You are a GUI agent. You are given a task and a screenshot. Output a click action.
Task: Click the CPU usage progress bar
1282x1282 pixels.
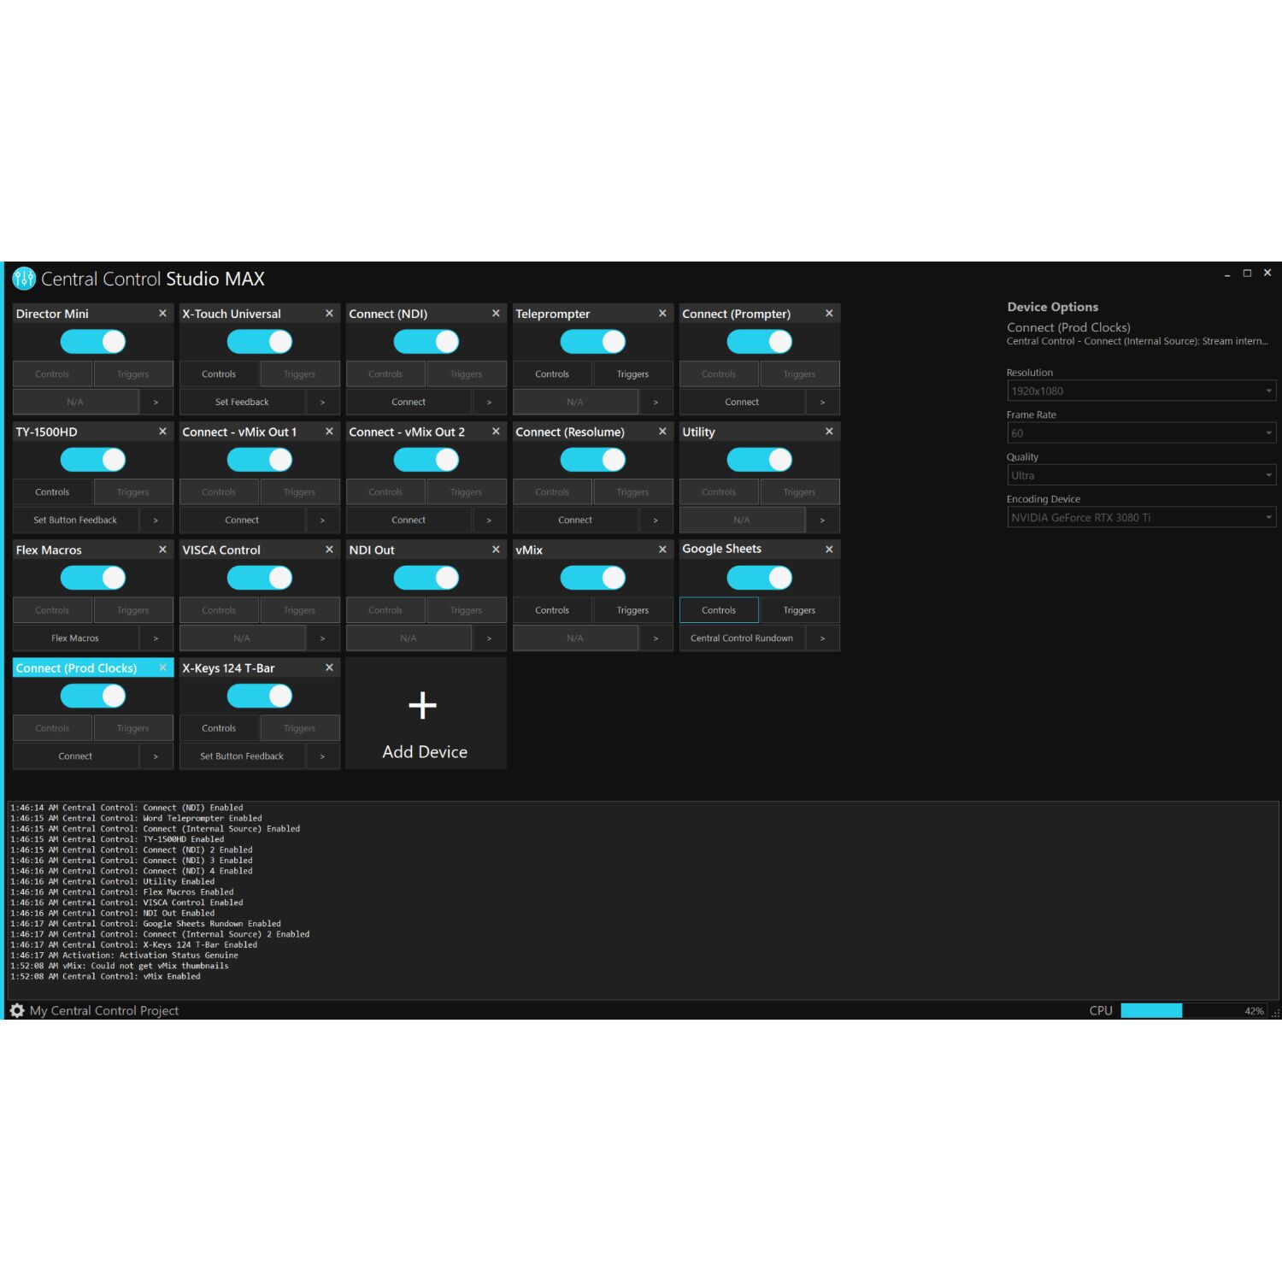[x=1194, y=1010]
